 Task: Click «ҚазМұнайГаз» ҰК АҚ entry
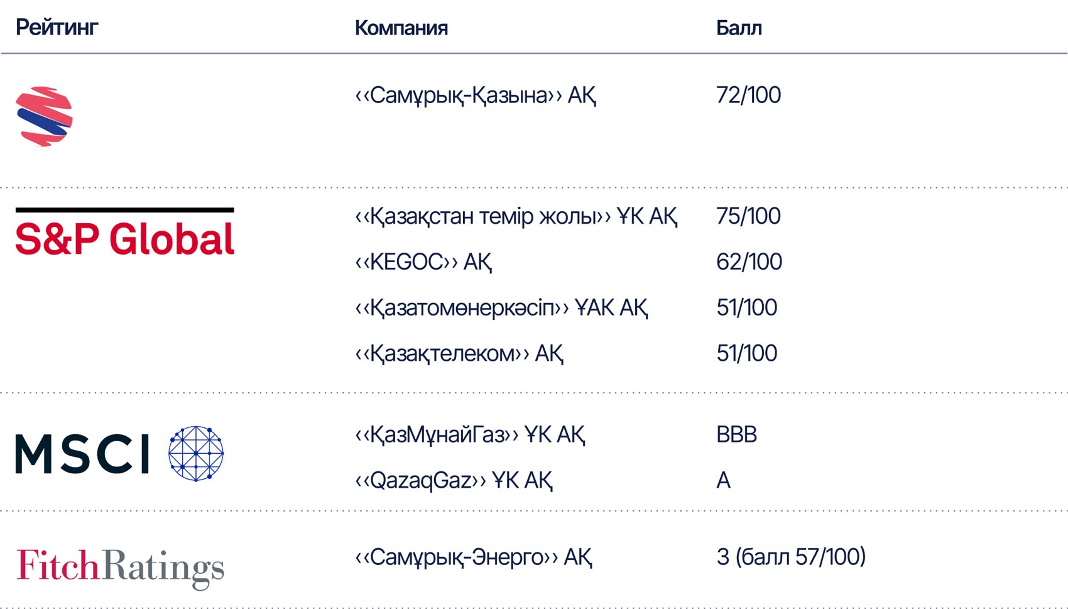470,435
